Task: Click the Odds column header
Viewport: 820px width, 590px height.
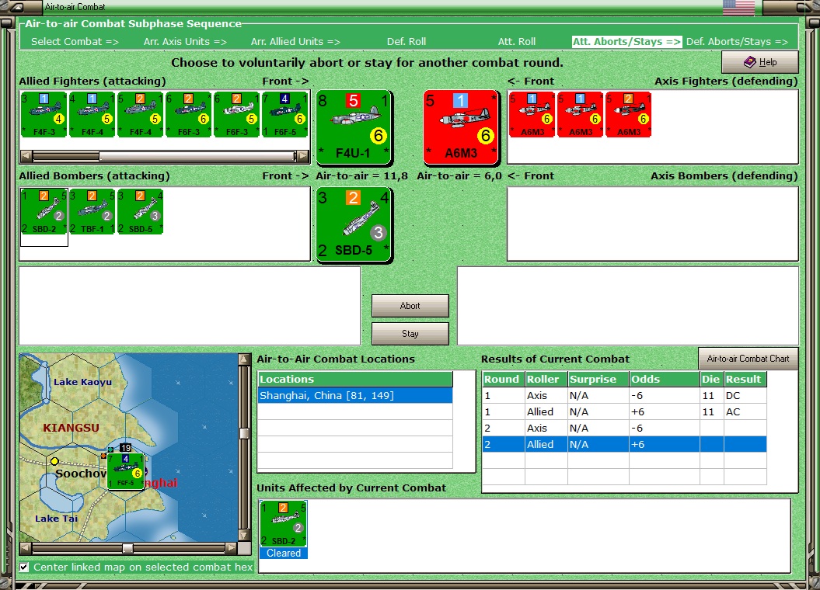Action: click(x=664, y=379)
